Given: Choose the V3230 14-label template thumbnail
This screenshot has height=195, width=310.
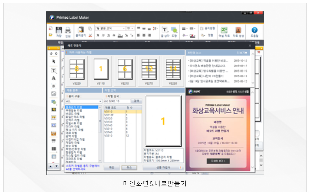Looking at the screenshot, I should coord(173,71).
